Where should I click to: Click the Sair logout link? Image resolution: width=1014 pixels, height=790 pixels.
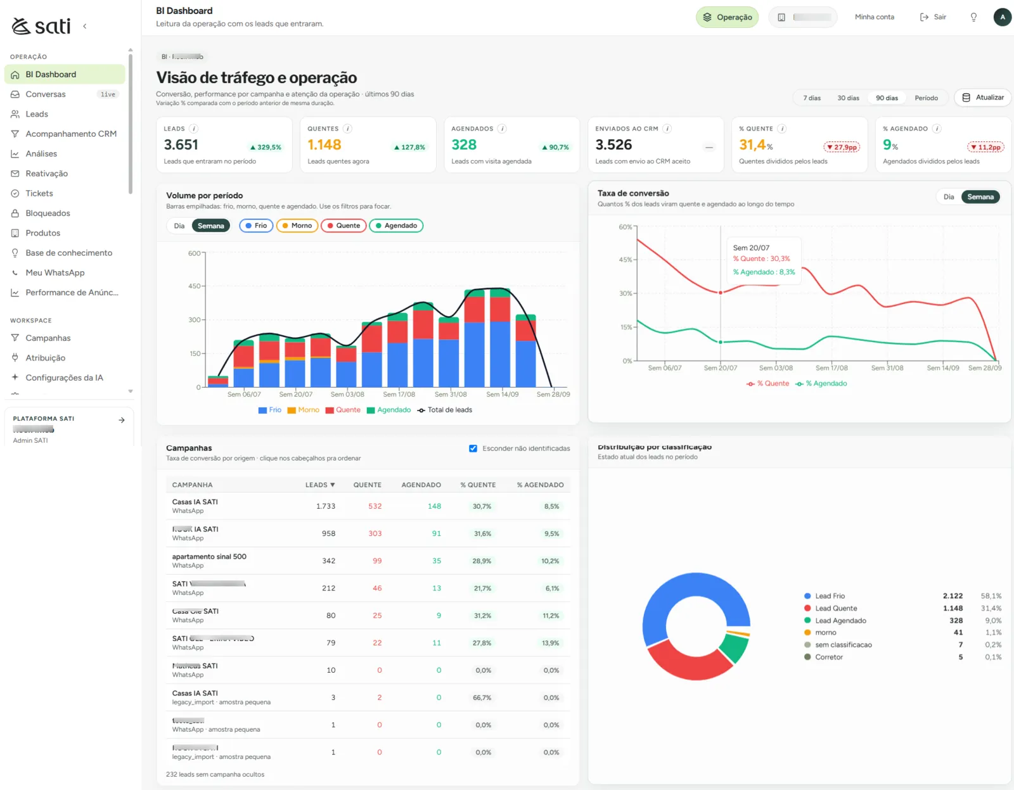click(933, 17)
